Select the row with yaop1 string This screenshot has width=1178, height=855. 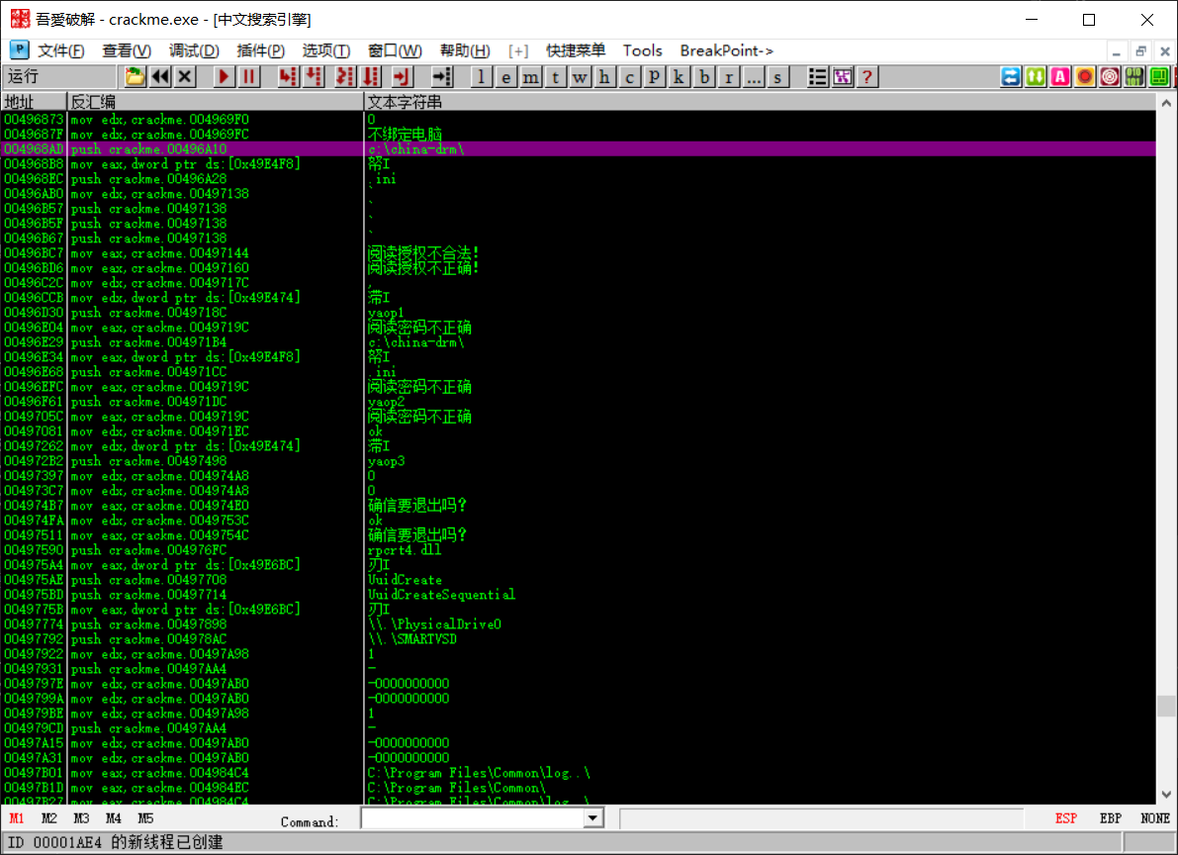point(386,313)
